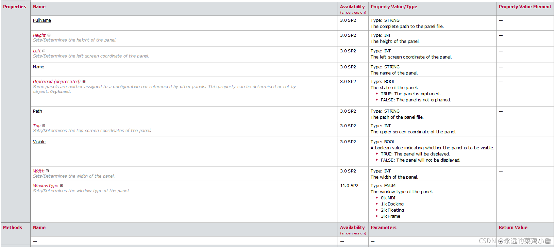This screenshot has width=556, height=247.
Task: Click 'The width of the panel.' text
Action: pos(394,177)
